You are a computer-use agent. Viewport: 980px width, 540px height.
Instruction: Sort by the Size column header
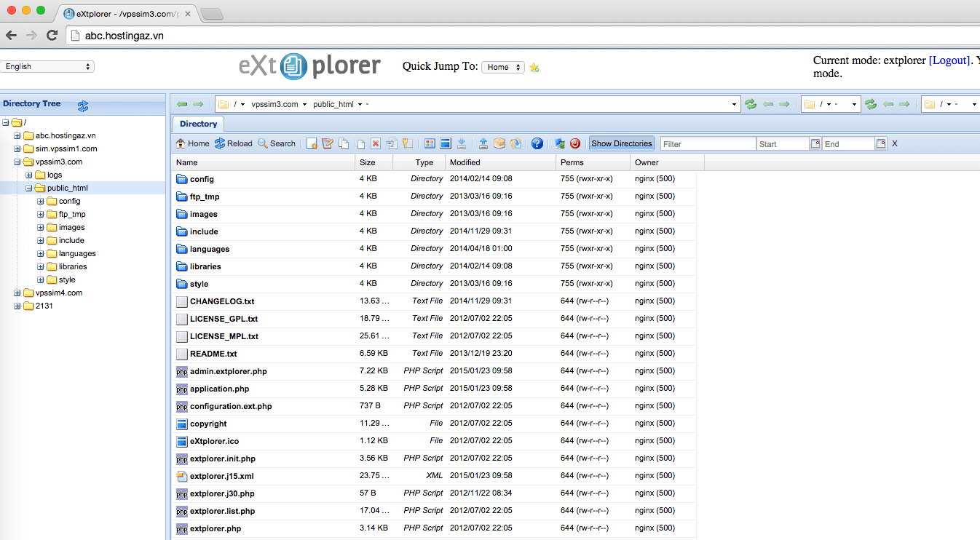(x=374, y=162)
